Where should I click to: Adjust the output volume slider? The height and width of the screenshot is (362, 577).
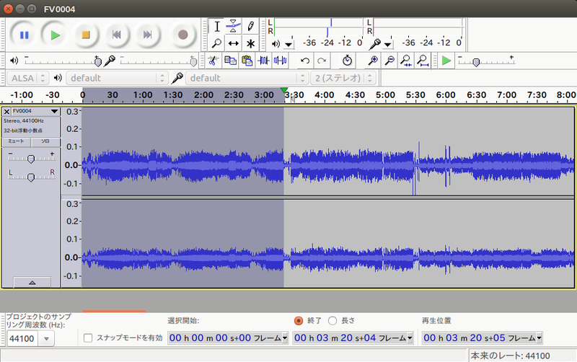pos(63,61)
